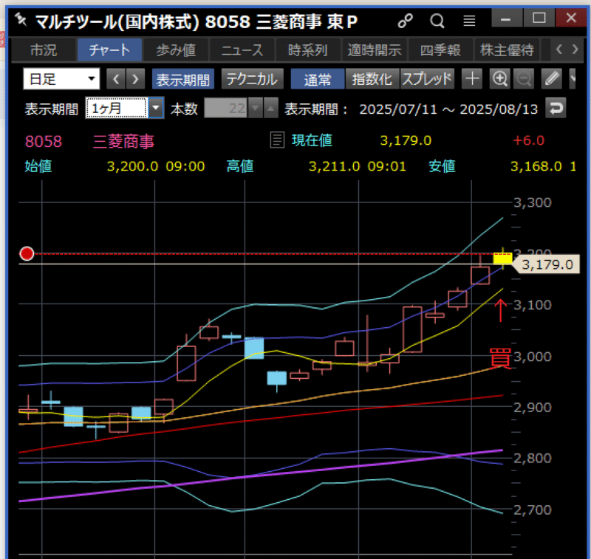Go to the ニュース tab
591x559 pixels.
(242, 49)
